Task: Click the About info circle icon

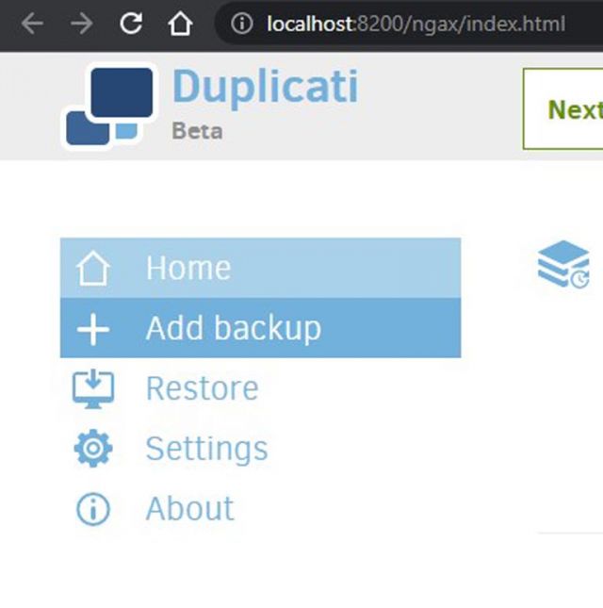Action: click(x=93, y=509)
